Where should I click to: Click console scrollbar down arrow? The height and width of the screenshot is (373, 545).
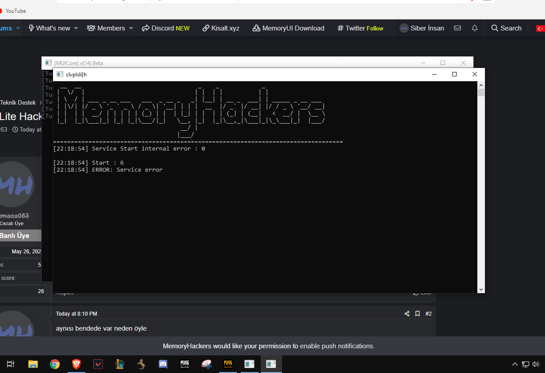[481, 290]
